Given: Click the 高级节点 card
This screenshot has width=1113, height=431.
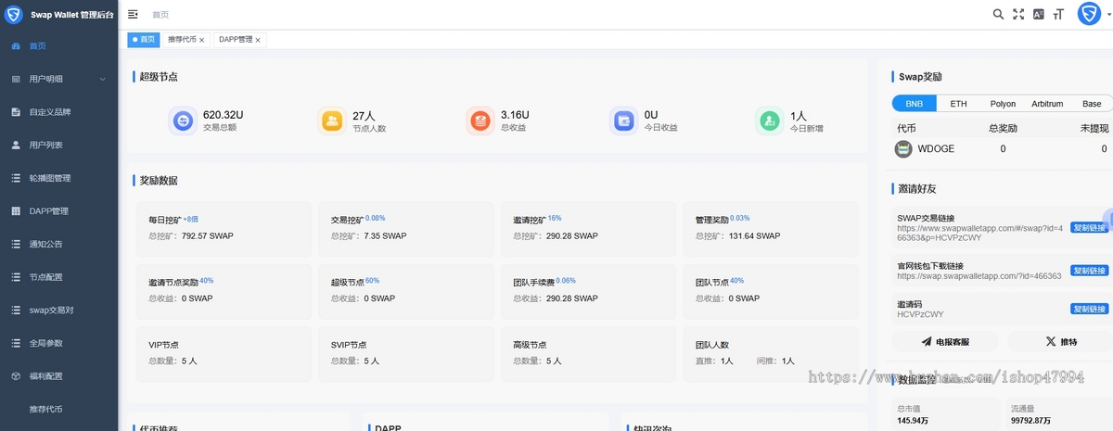Looking at the screenshot, I should [x=588, y=353].
